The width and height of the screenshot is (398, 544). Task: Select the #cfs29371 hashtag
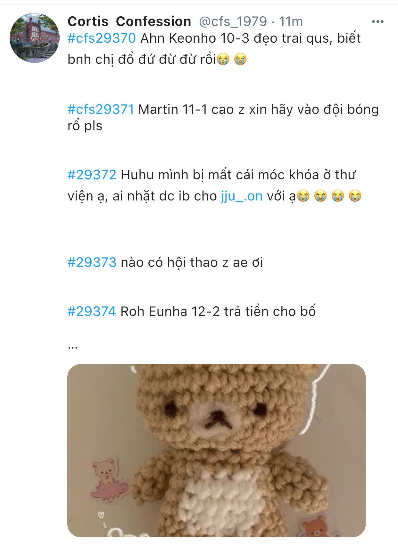[x=101, y=109]
